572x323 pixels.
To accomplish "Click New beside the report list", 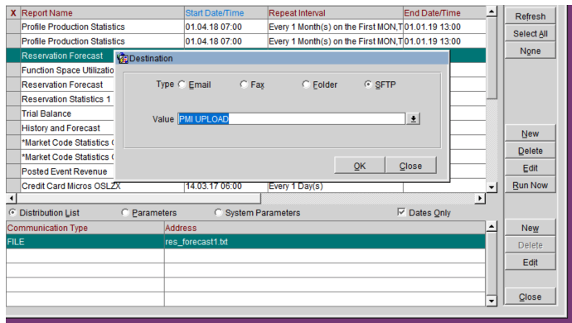I will (x=530, y=133).
